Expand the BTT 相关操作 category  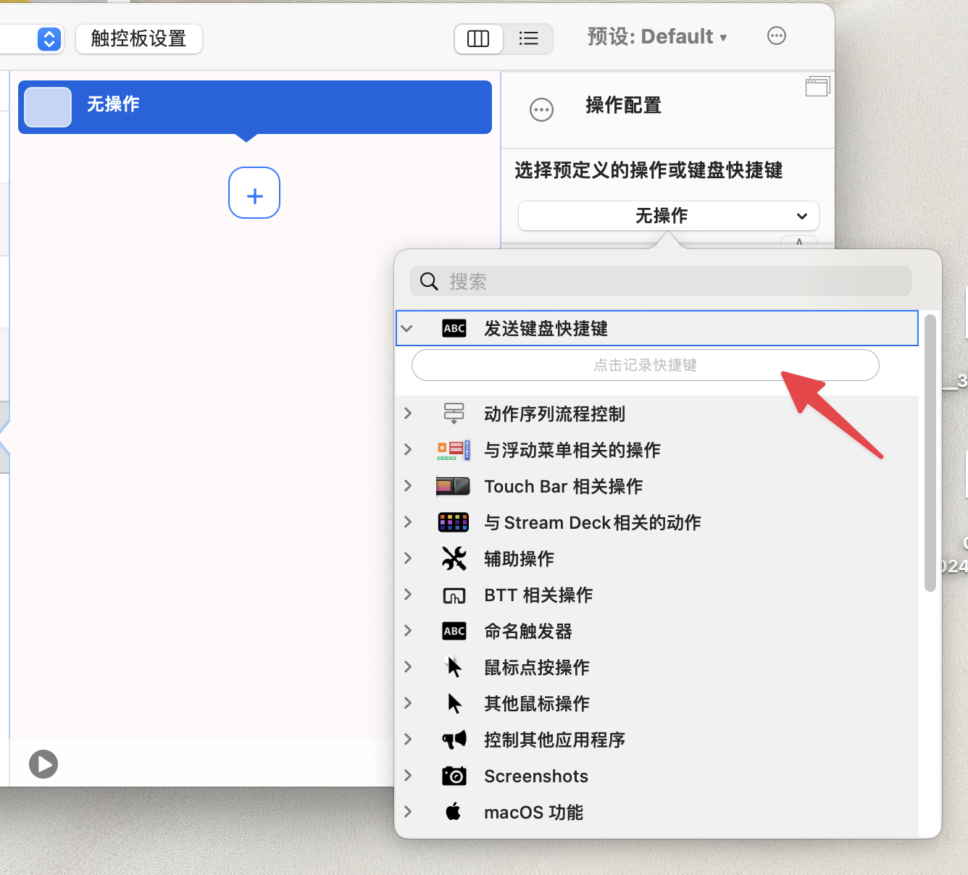(x=408, y=595)
